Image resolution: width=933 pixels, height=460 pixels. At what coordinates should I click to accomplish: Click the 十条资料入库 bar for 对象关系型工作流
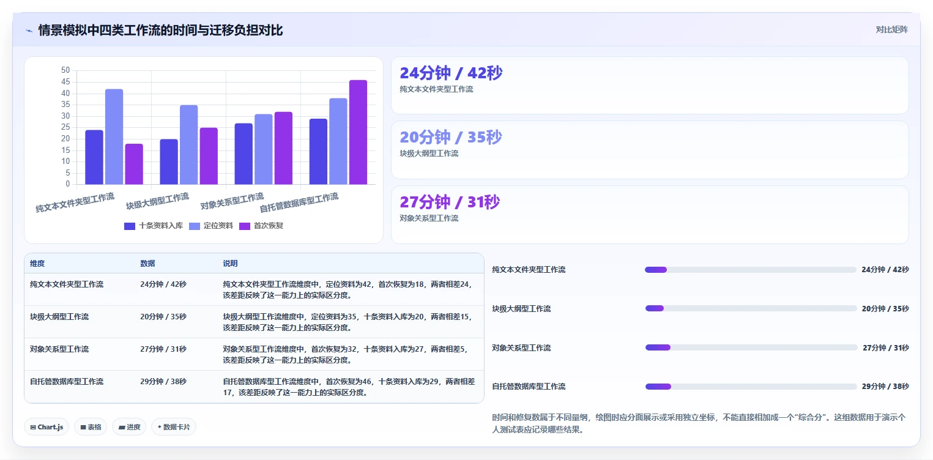pyautogui.click(x=243, y=154)
